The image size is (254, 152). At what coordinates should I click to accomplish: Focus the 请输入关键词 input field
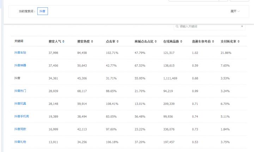point(208,26)
